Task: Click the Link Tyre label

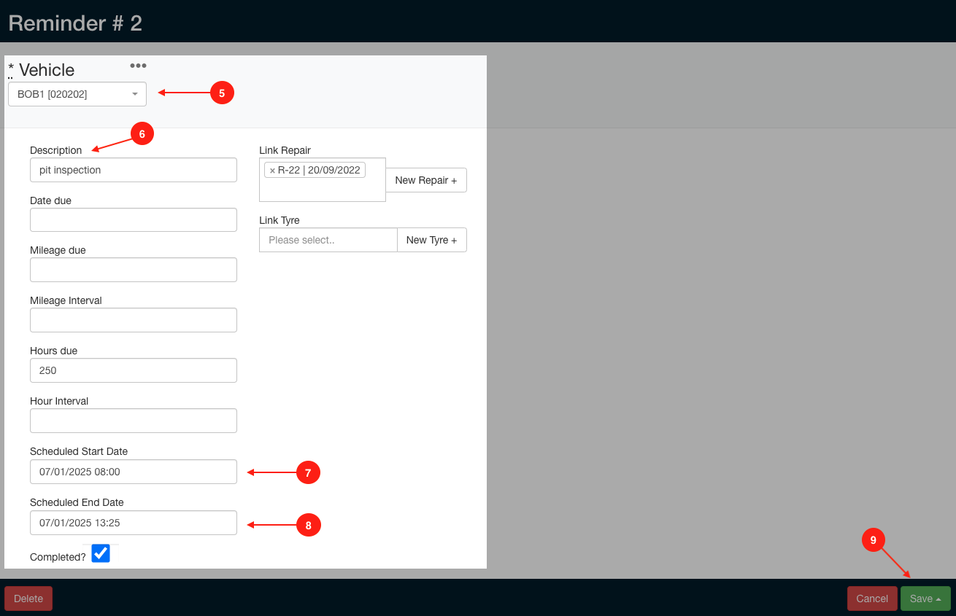Action: (x=280, y=220)
